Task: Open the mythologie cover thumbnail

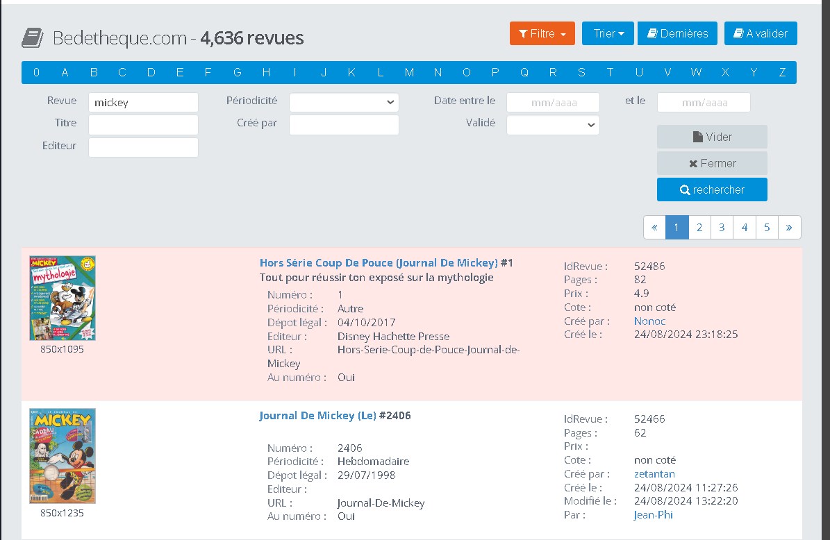Action: pyautogui.click(x=63, y=298)
